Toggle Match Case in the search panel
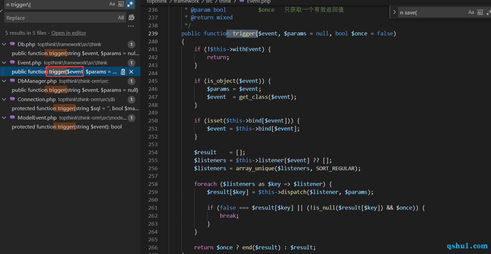Viewport: 491px width, 254px height. point(112,4)
